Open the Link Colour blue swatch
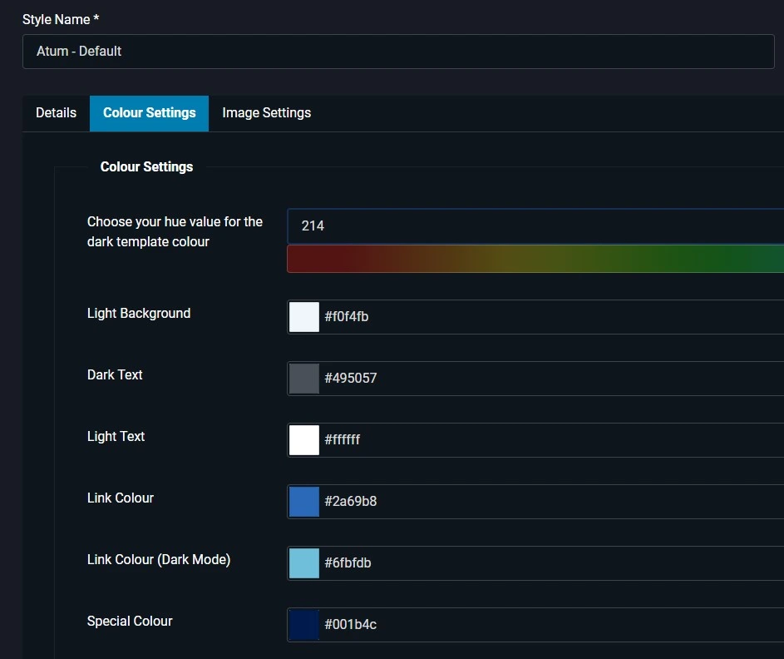The width and height of the screenshot is (784, 659). [x=304, y=502]
